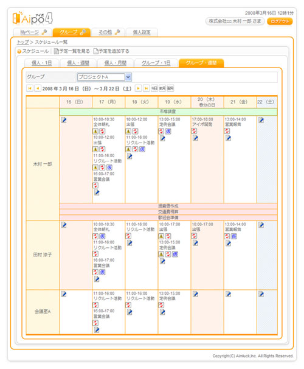Add schedule icon in 木村's Tuesday 18 cell

130,156
